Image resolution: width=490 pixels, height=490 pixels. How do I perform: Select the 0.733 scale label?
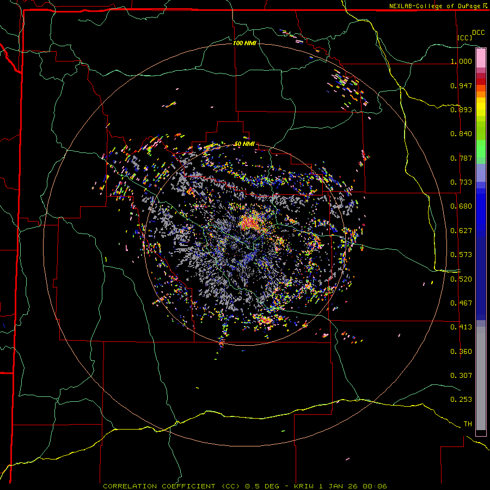click(461, 182)
